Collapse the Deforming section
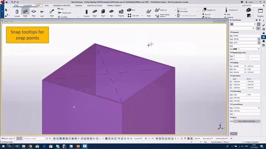The width and height of the screenshot is (266, 149). [231, 91]
